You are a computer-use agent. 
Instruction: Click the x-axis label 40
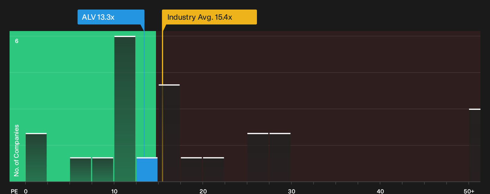coord(380,191)
